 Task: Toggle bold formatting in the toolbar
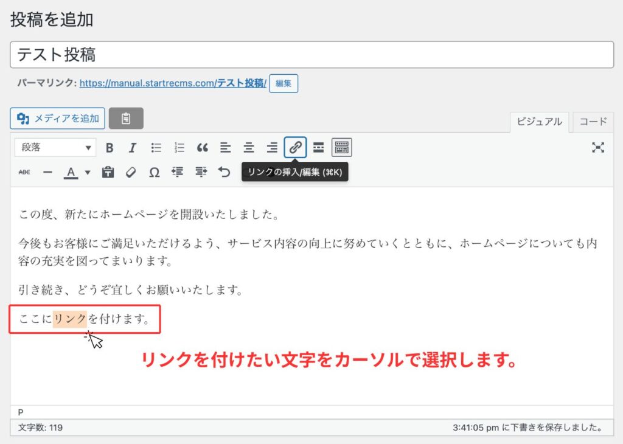110,148
